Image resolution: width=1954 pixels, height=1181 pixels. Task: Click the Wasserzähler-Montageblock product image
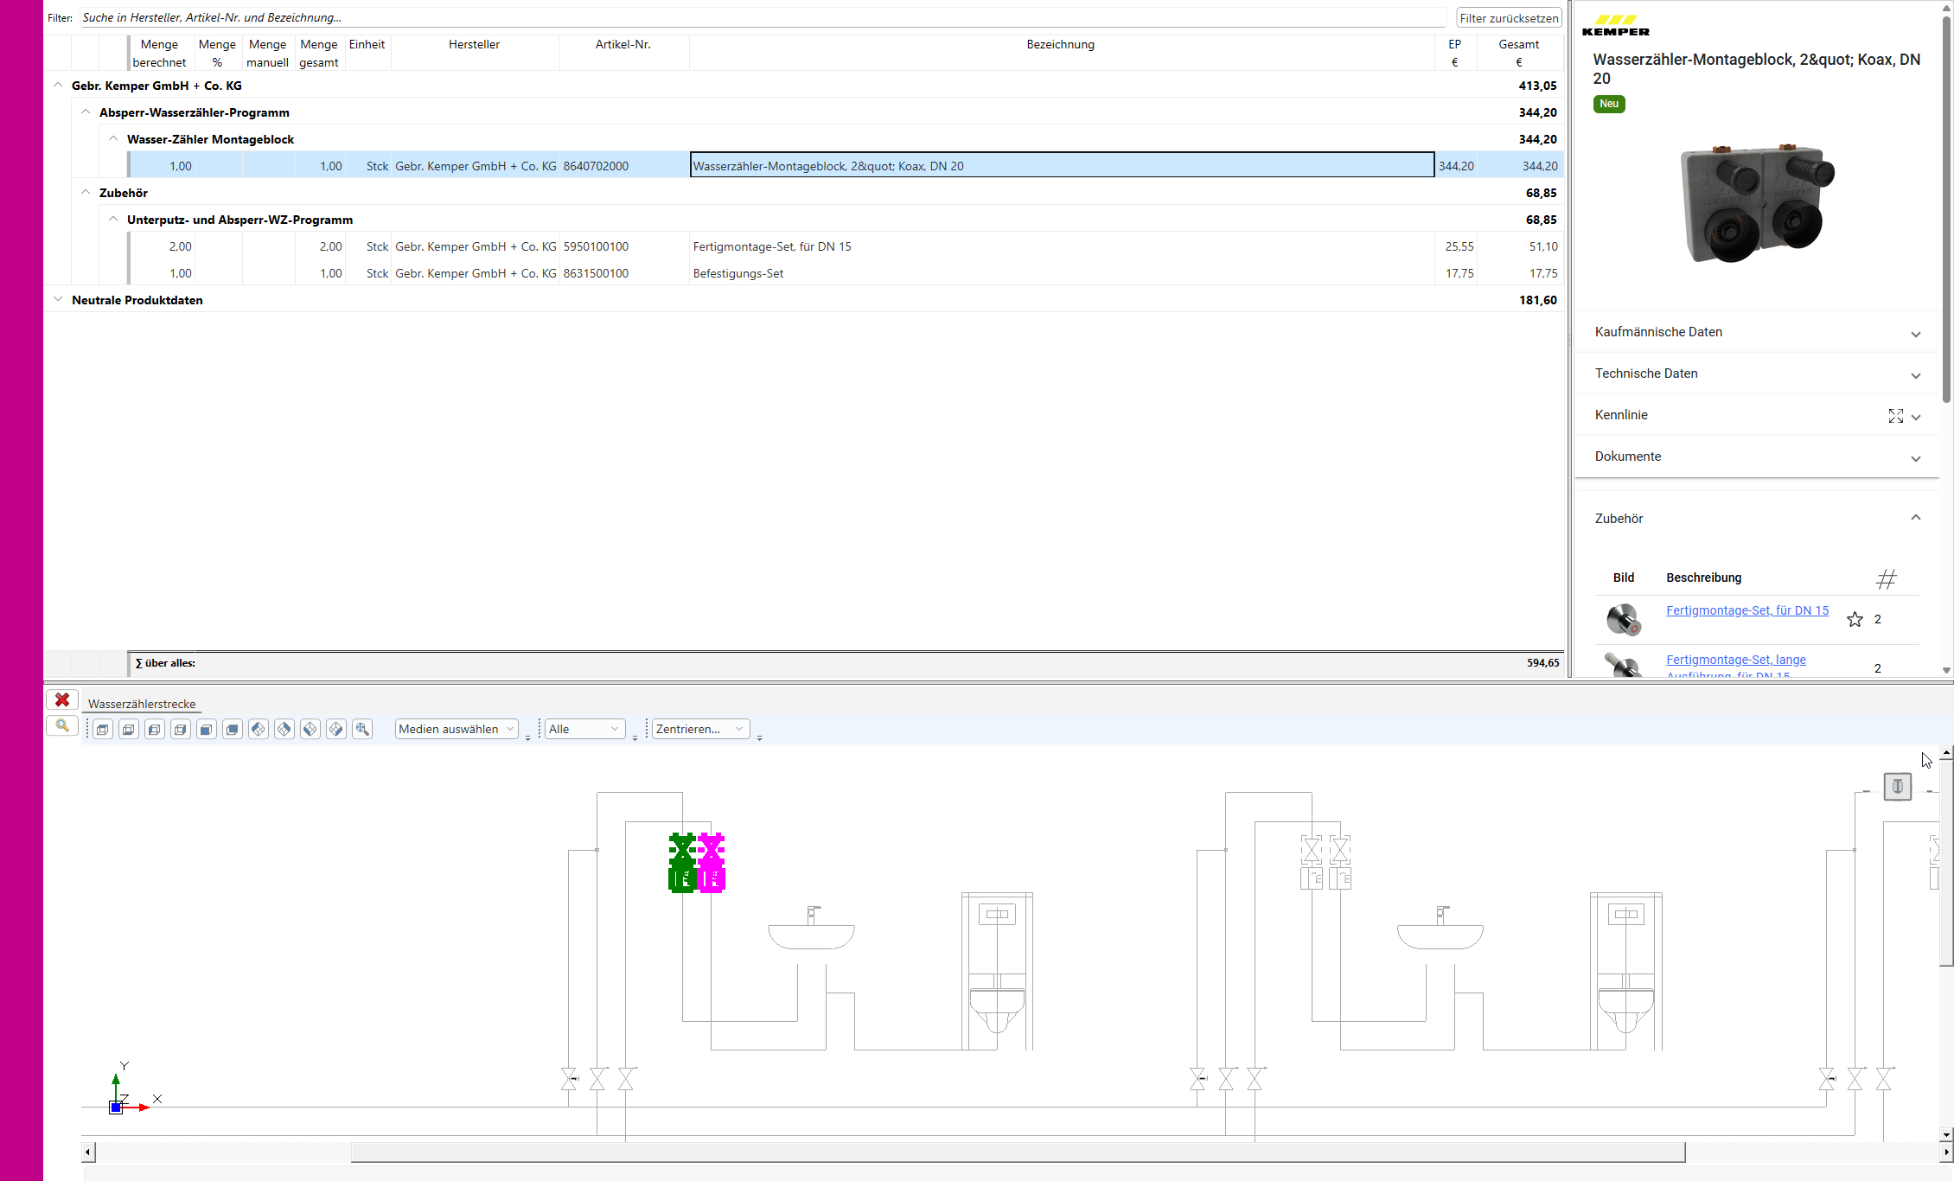[x=1757, y=203]
